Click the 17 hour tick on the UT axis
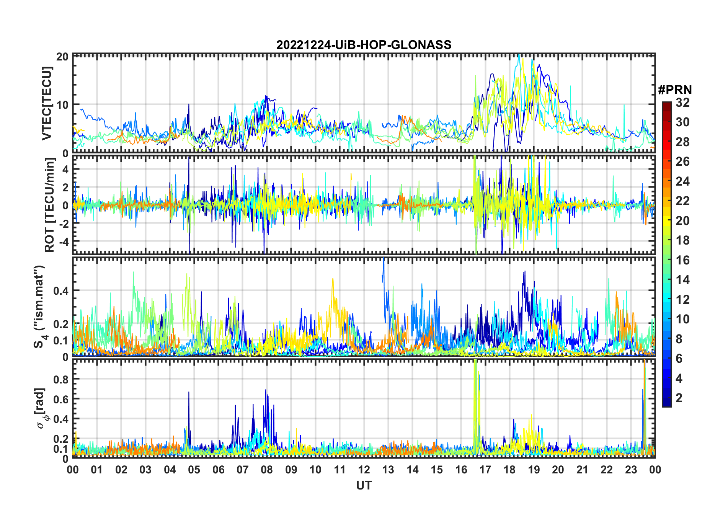728x509 pixels. (x=485, y=470)
